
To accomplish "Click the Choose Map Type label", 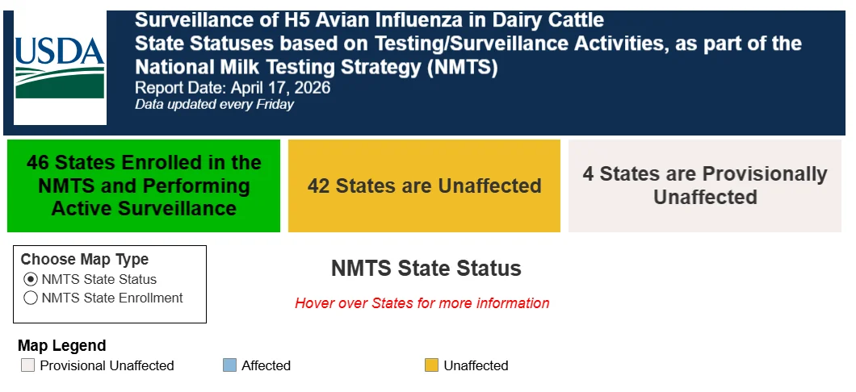I will point(85,260).
